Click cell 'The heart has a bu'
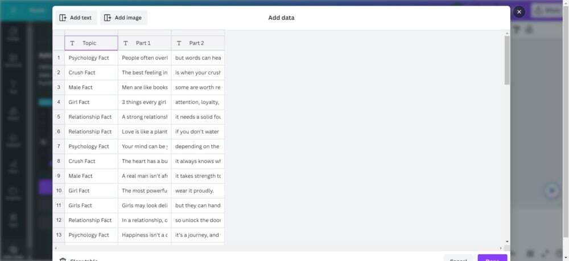 coord(145,161)
